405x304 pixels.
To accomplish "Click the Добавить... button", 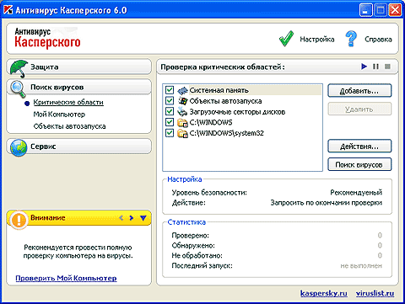I will point(359,91).
